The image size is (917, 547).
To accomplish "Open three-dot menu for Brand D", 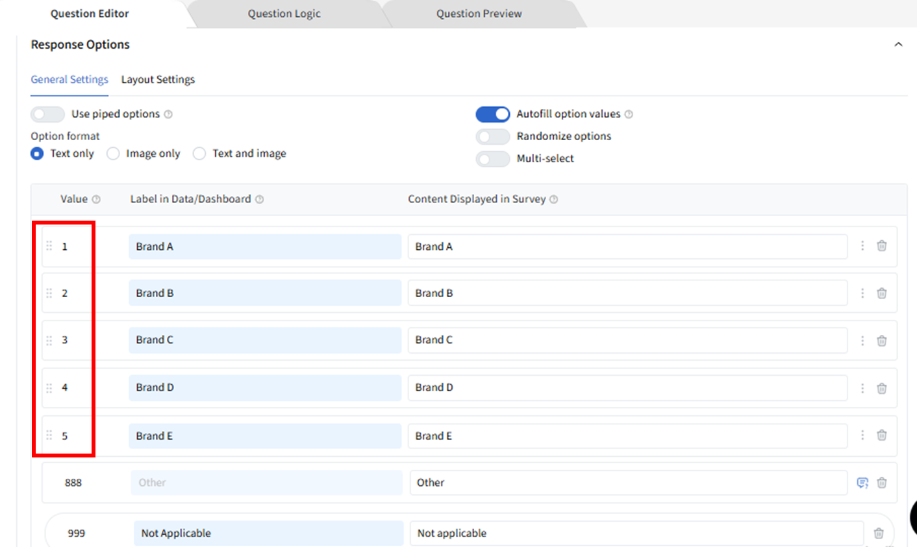I will tap(862, 388).
